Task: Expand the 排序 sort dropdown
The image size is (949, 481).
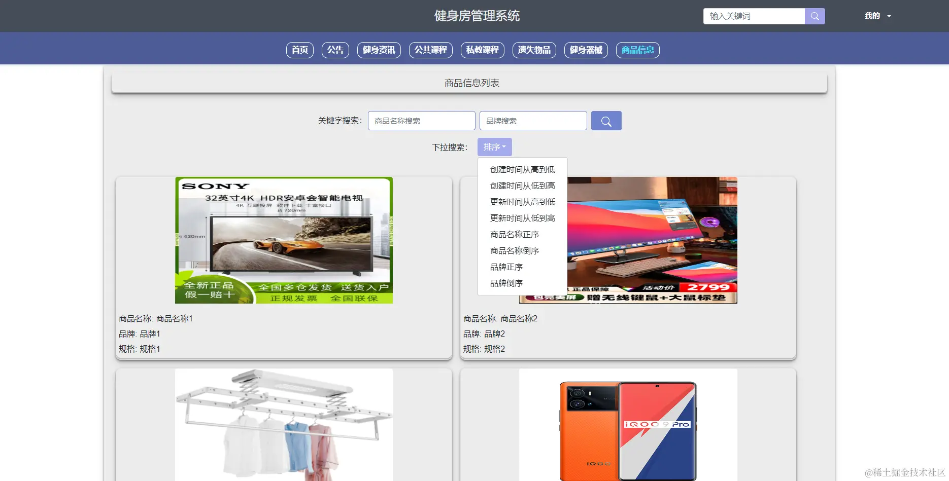Action: [x=494, y=147]
